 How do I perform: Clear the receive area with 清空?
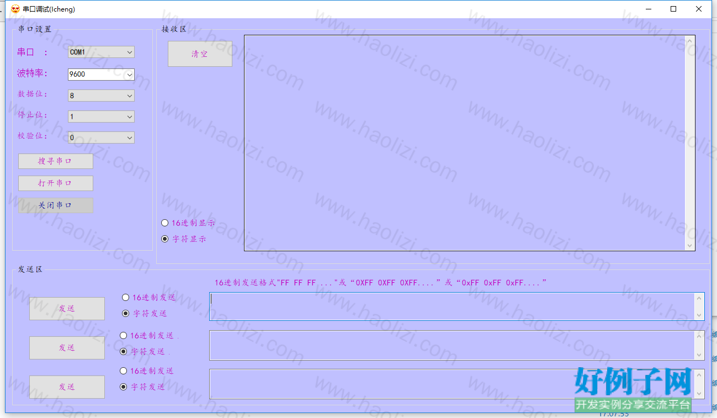200,54
